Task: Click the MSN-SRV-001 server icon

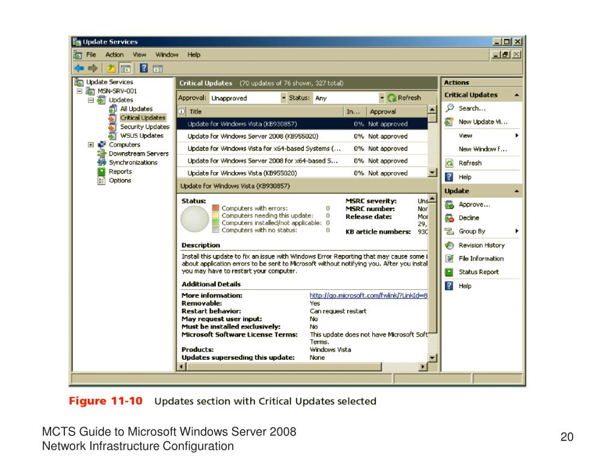Action: click(x=90, y=91)
